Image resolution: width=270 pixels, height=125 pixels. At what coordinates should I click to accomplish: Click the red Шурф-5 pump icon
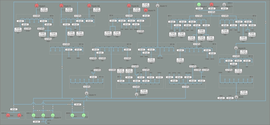37,6
